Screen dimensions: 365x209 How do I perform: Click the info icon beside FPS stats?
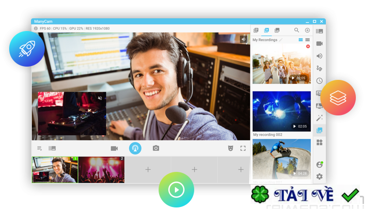tap(36, 28)
